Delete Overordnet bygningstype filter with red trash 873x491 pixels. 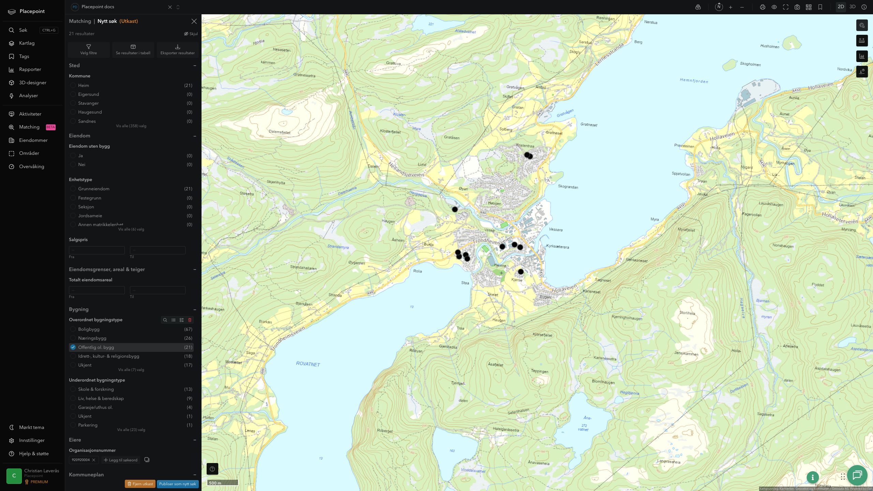(190, 320)
